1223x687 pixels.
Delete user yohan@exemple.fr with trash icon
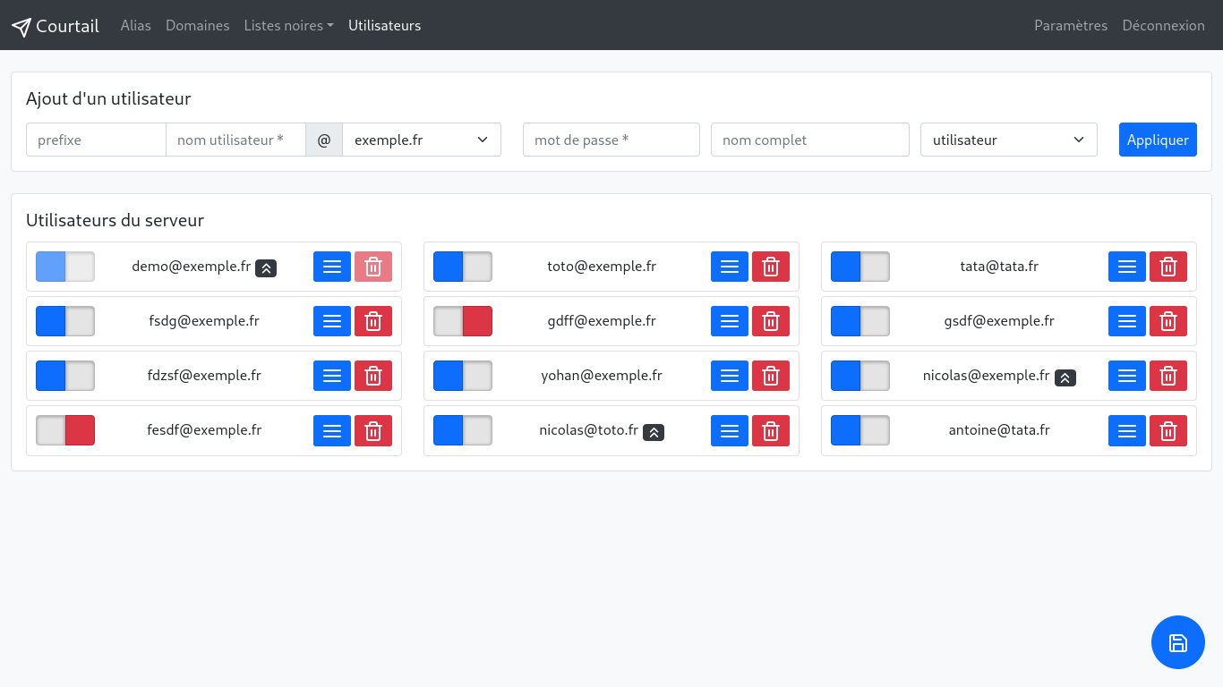pos(771,376)
